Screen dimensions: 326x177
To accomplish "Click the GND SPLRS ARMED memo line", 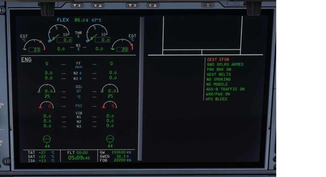I will click(225, 65).
